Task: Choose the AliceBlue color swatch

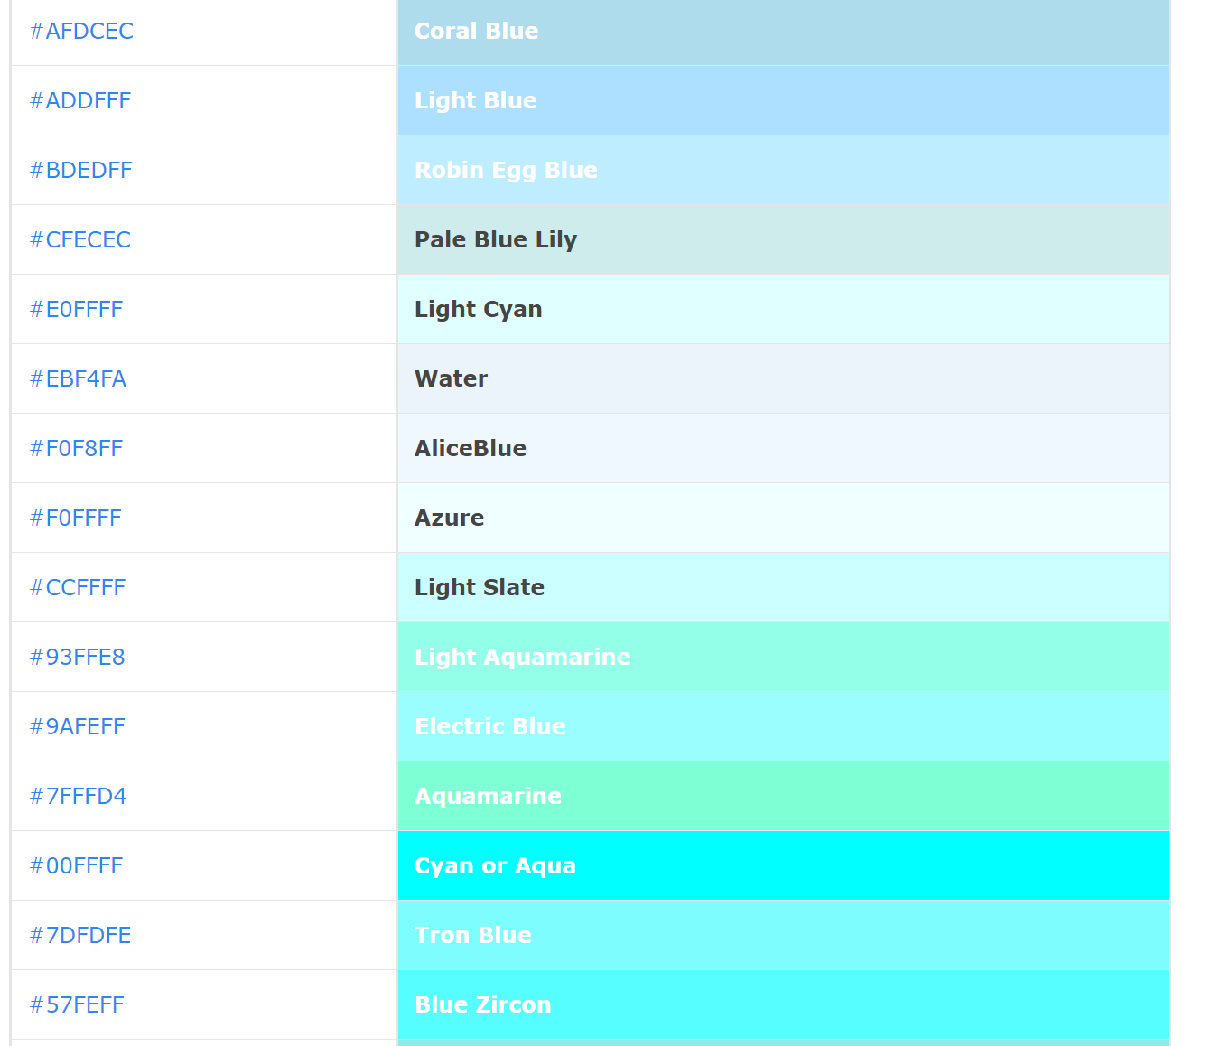Action: pos(782,449)
